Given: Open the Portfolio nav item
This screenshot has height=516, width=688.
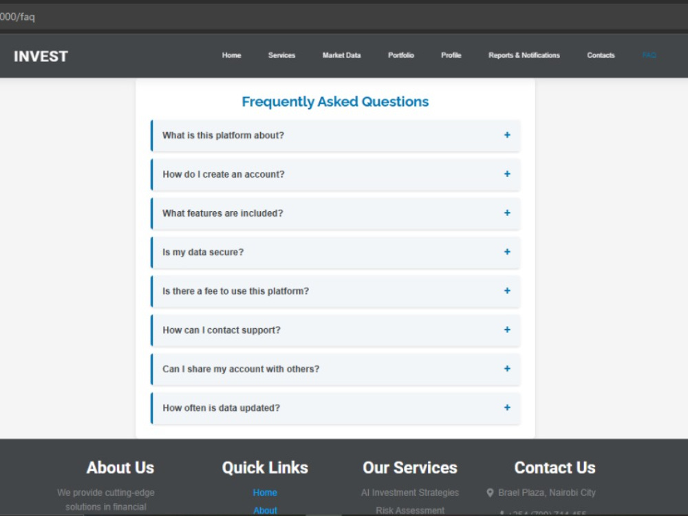Looking at the screenshot, I should [400, 55].
